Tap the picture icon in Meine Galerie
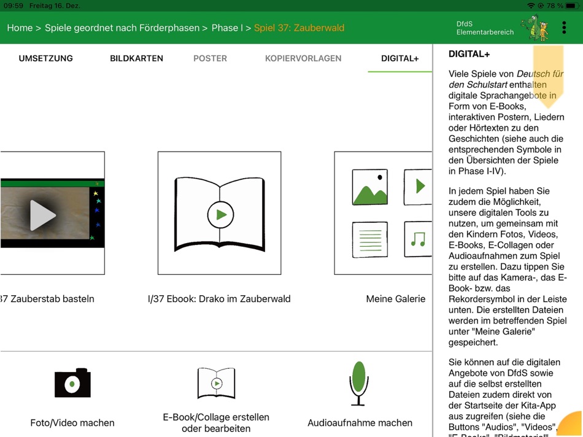The width and height of the screenshot is (583, 437). point(370,187)
